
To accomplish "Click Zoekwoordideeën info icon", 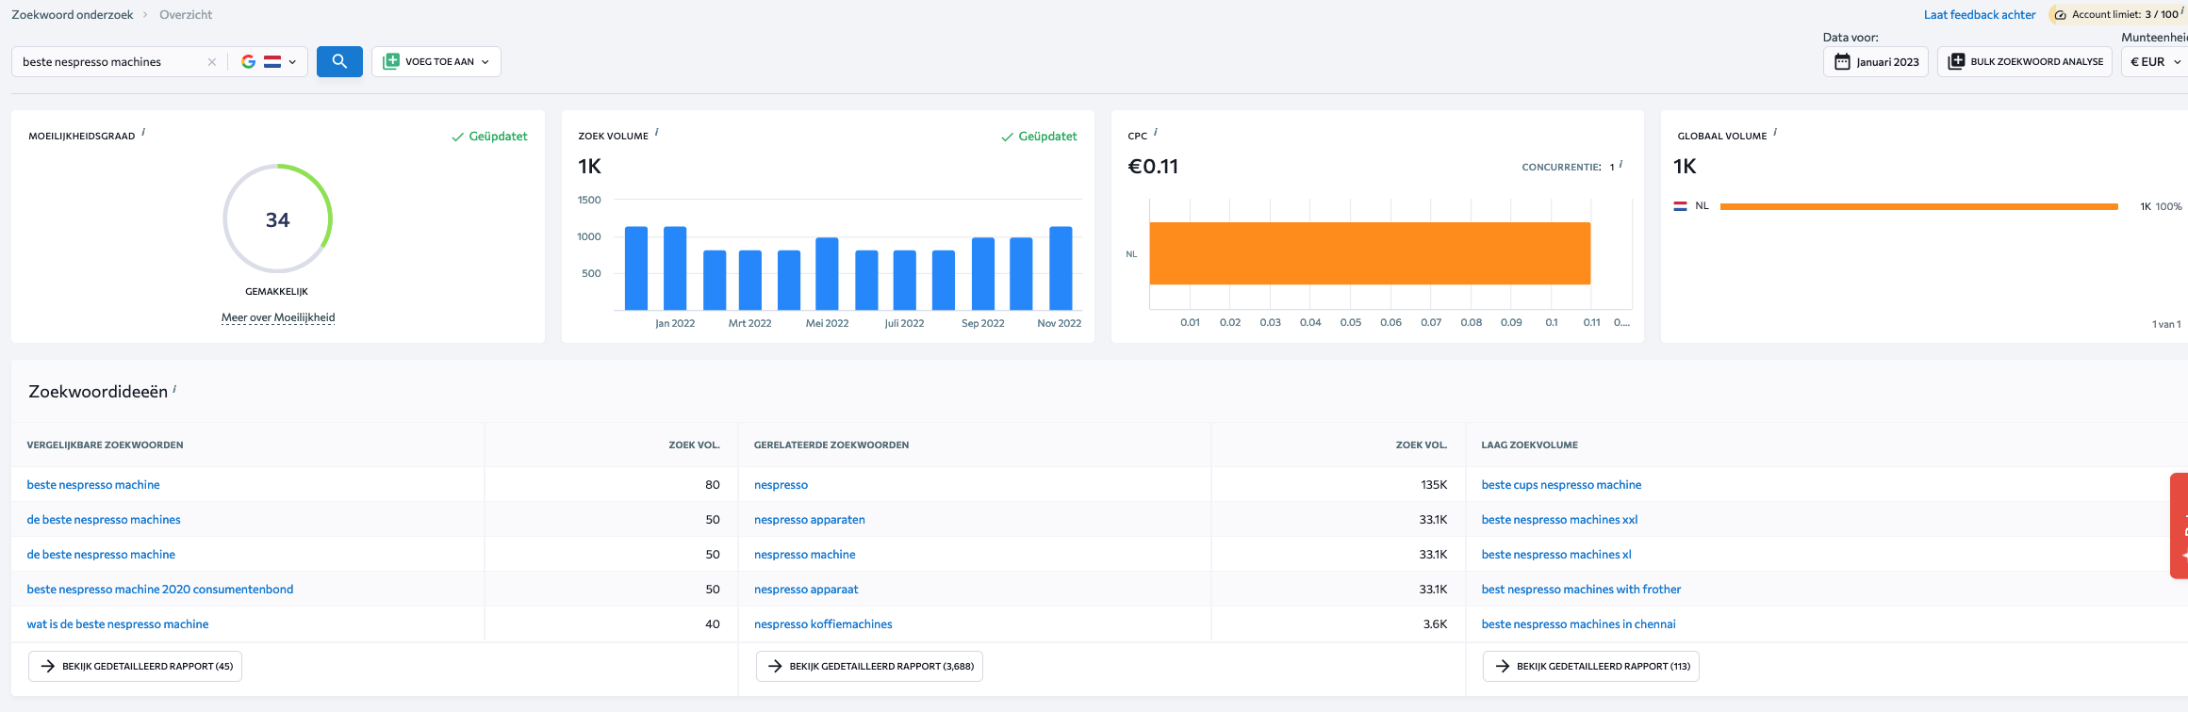I will (174, 388).
